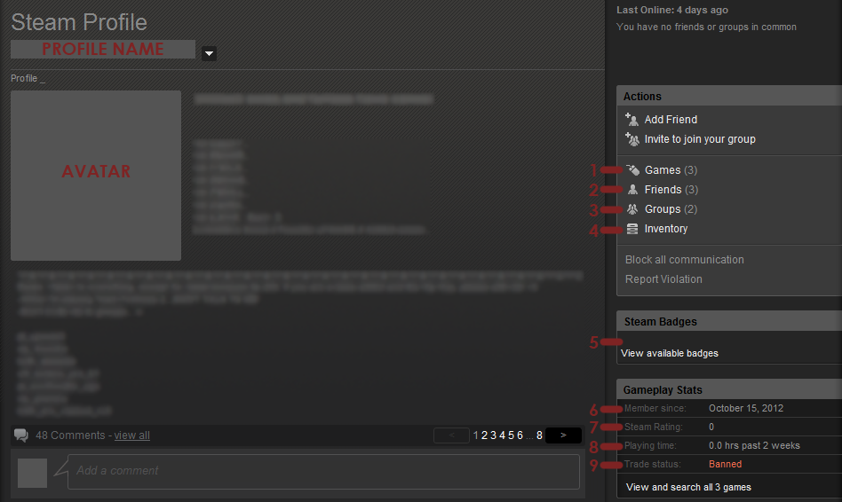Click the view all comments link
842x502 pixels.
pos(131,435)
